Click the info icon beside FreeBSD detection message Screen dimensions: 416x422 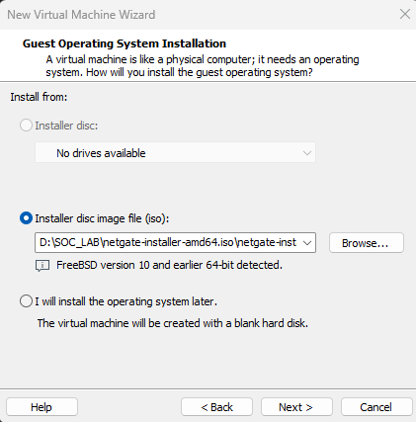pyautogui.click(x=42, y=266)
